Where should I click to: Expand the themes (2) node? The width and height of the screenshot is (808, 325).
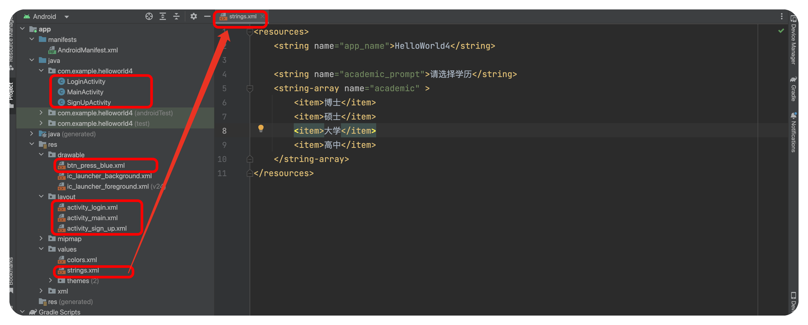pyautogui.click(x=50, y=280)
